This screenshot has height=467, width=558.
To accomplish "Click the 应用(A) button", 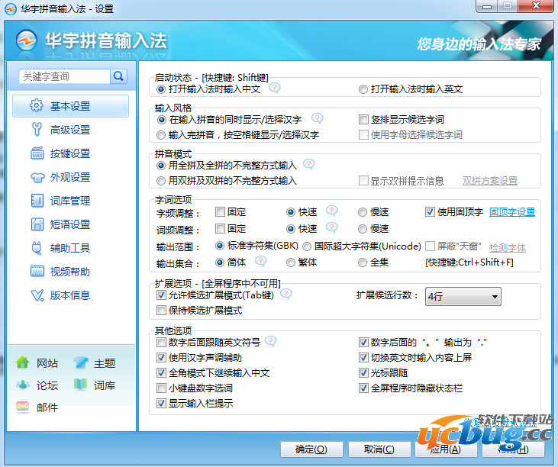I will (446, 449).
